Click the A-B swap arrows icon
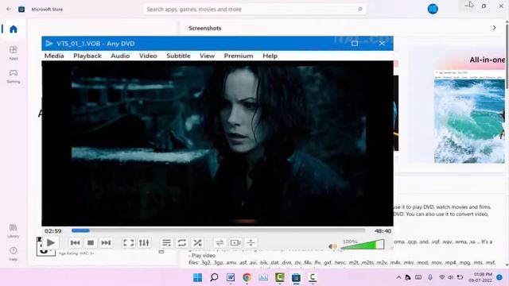This screenshot has height=286, width=509. click(220, 242)
